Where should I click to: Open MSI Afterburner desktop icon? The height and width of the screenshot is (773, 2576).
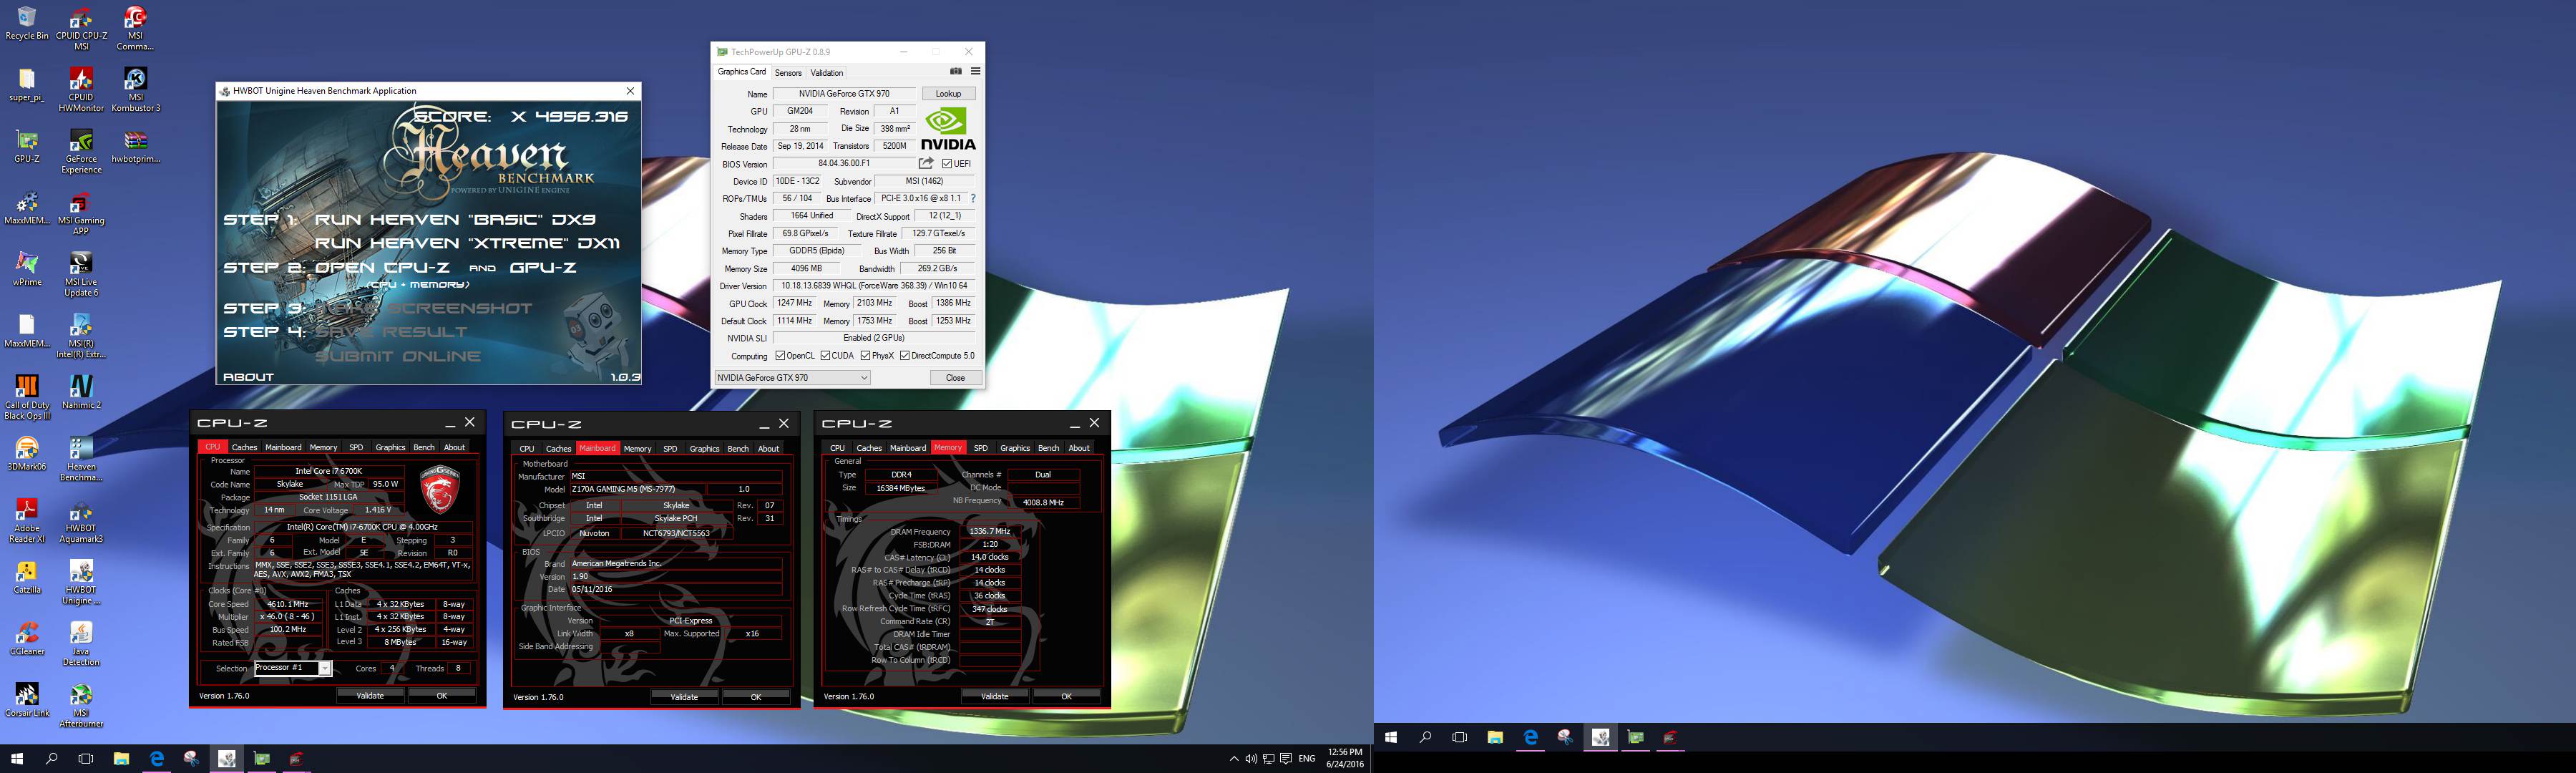(81, 706)
